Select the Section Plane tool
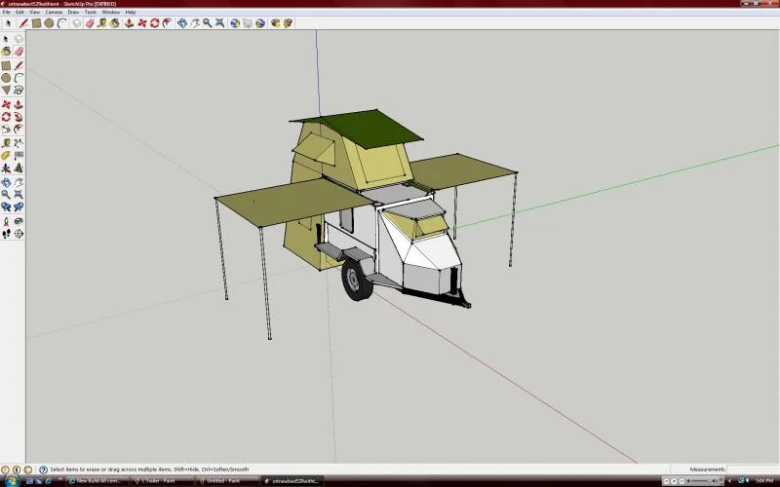The height and width of the screenshot is (487, 780). [19, 234]
